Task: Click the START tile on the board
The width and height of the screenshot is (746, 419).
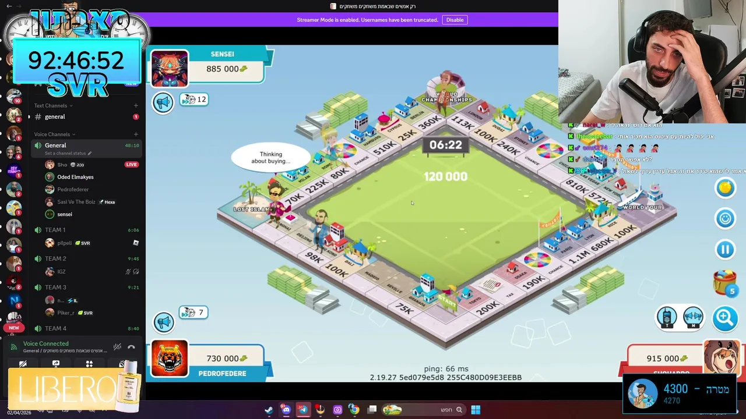Action: (448, 303)
